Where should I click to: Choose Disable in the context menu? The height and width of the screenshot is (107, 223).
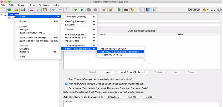tap(38, 49)
